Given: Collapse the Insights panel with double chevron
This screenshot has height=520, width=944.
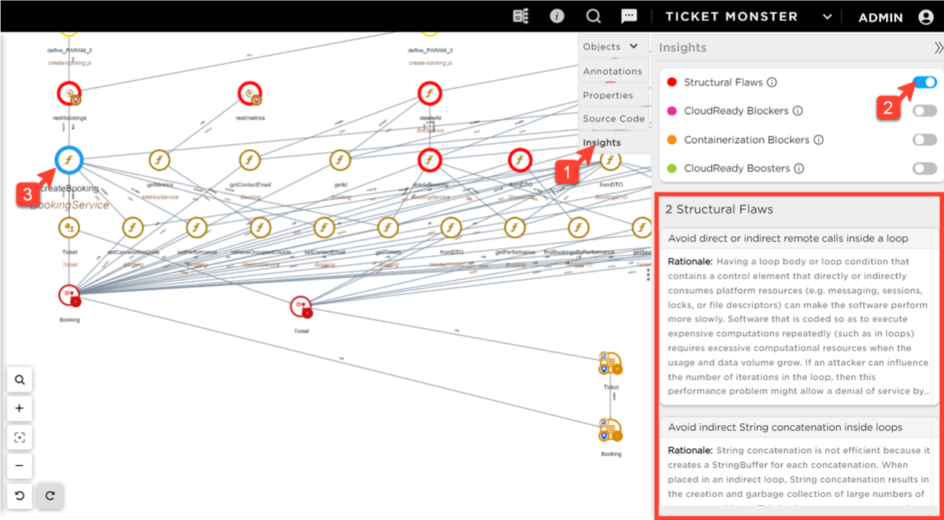Looking at the screenshot, I should click(938, 47).
